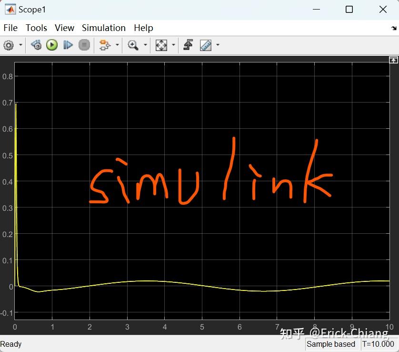
Task: Open the zoom options dropdown
Action: (145, 45)
